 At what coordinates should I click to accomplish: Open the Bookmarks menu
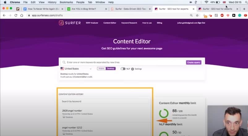click(x=66, y=2)
